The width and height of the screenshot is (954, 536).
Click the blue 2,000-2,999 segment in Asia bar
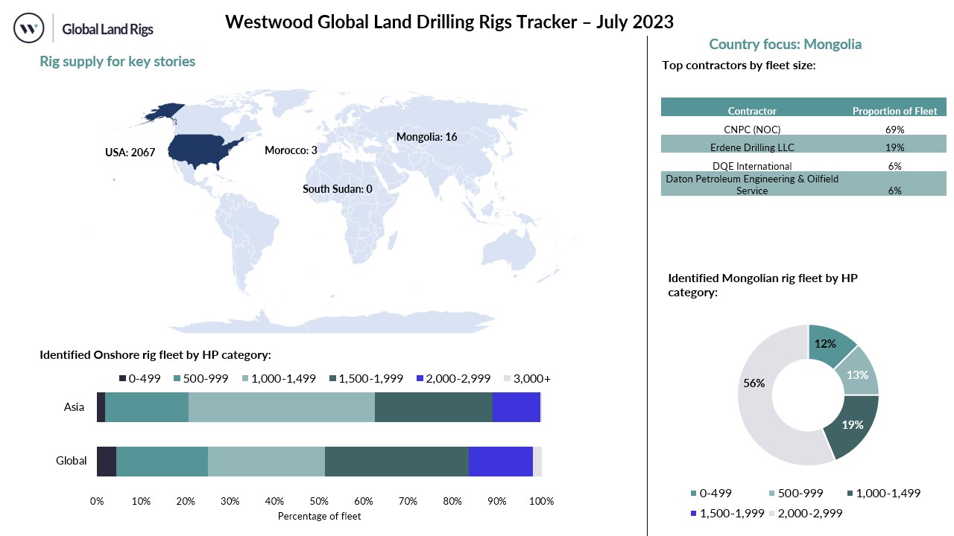tap(516, 407)
